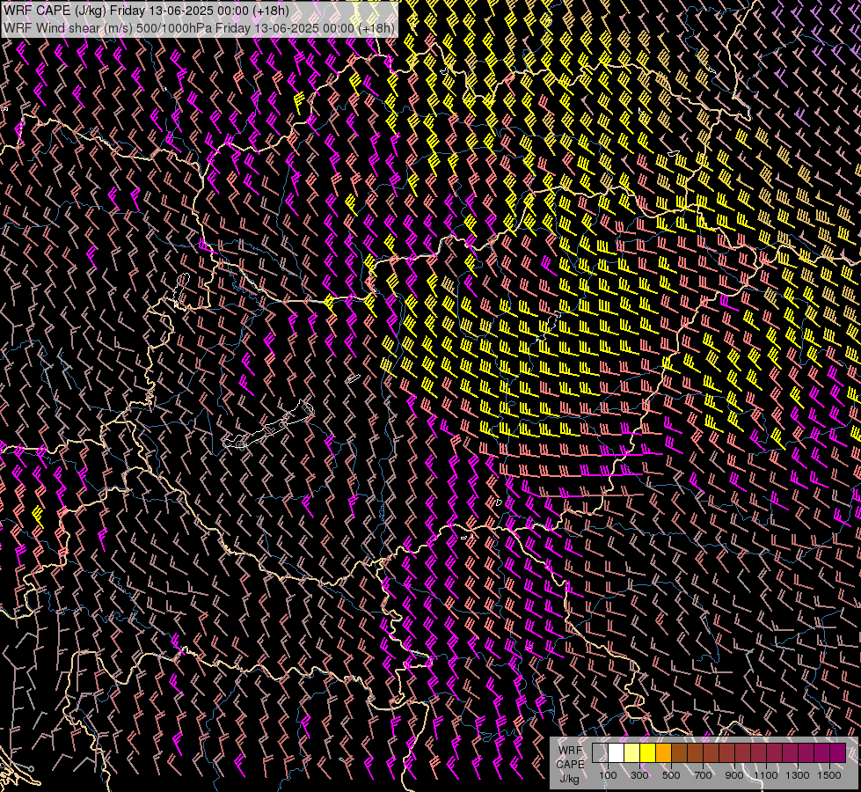This screenshot has width=861, height=792.
Task: Click the legend label '1300'
Action: tap(798, 775)
